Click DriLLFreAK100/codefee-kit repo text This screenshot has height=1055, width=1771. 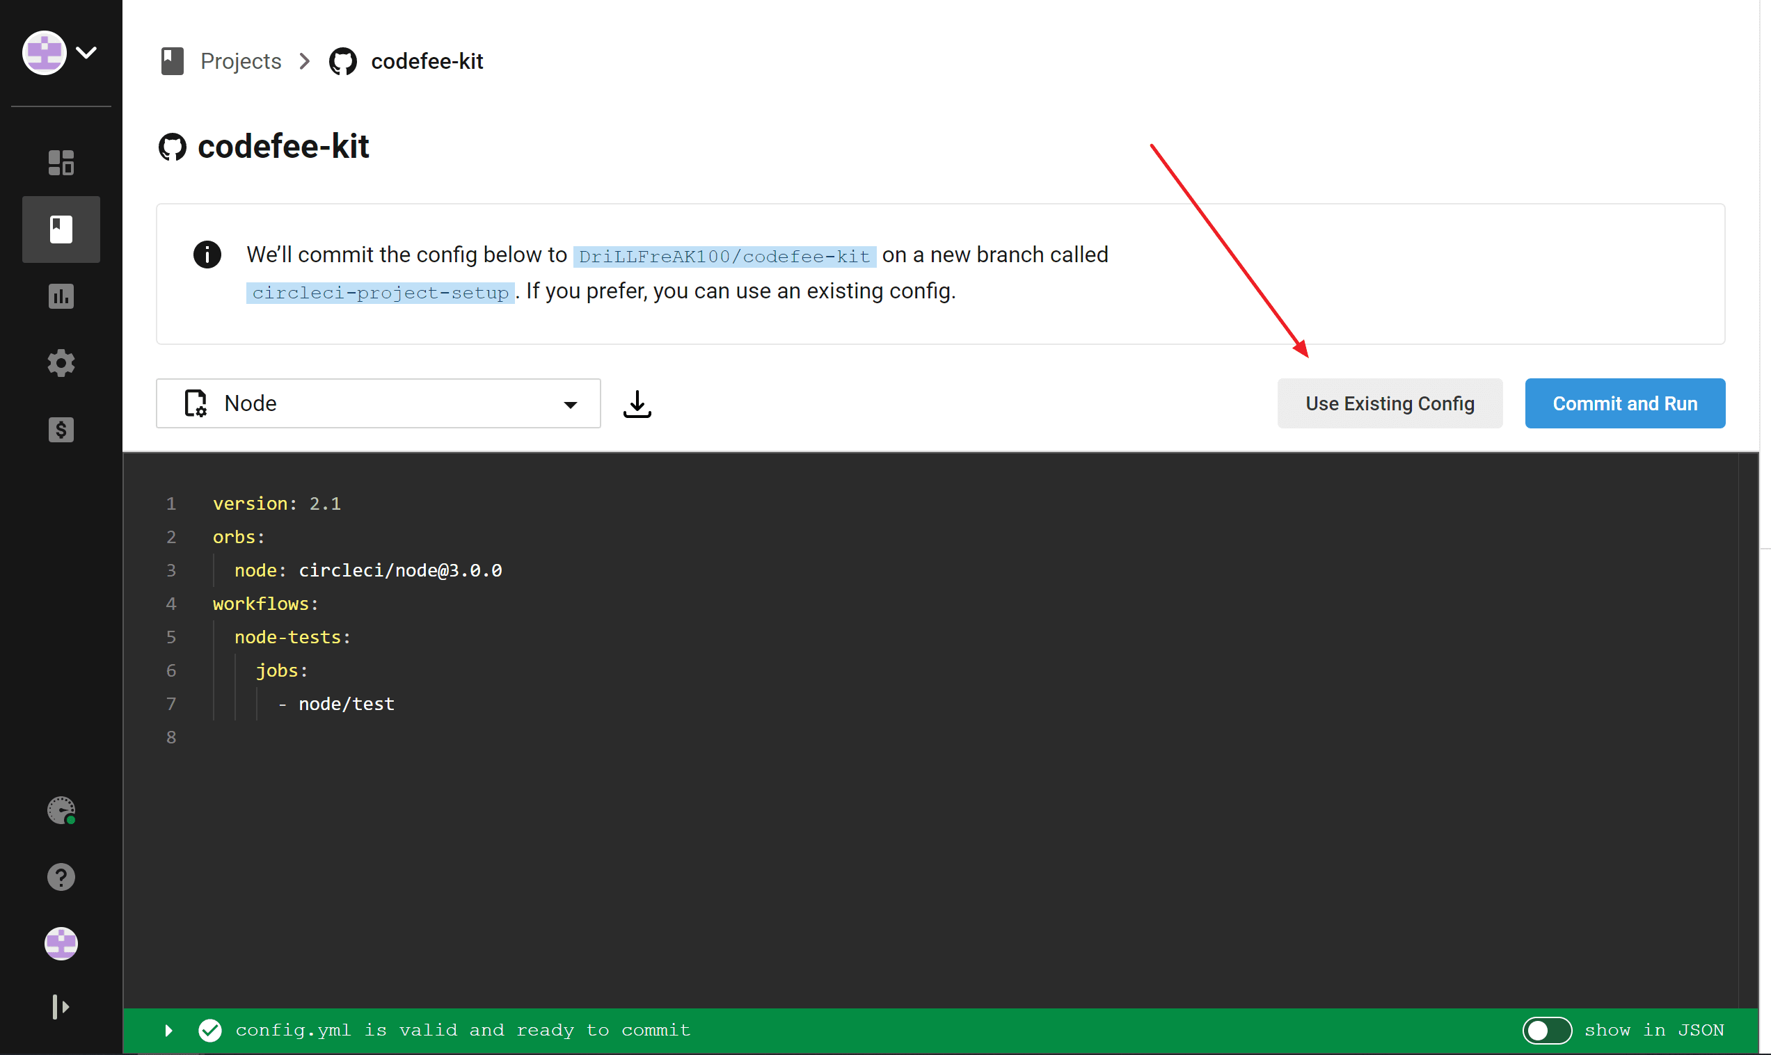(x=724, y=256)
